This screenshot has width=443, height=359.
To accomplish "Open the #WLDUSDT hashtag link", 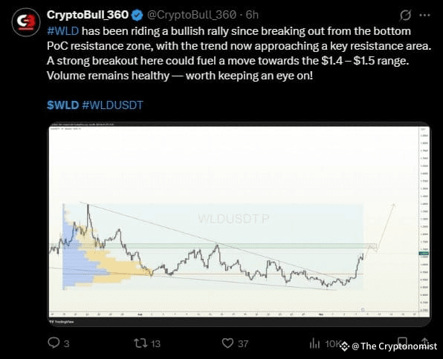I will [112, 105].
